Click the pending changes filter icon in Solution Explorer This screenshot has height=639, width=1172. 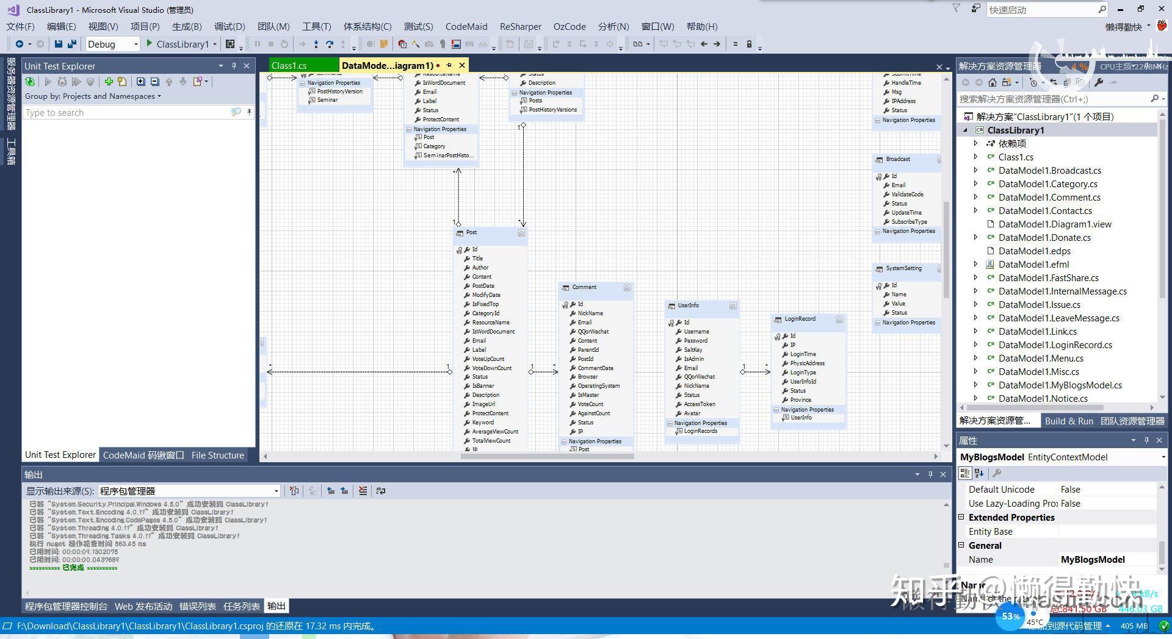pos(1034,84)
